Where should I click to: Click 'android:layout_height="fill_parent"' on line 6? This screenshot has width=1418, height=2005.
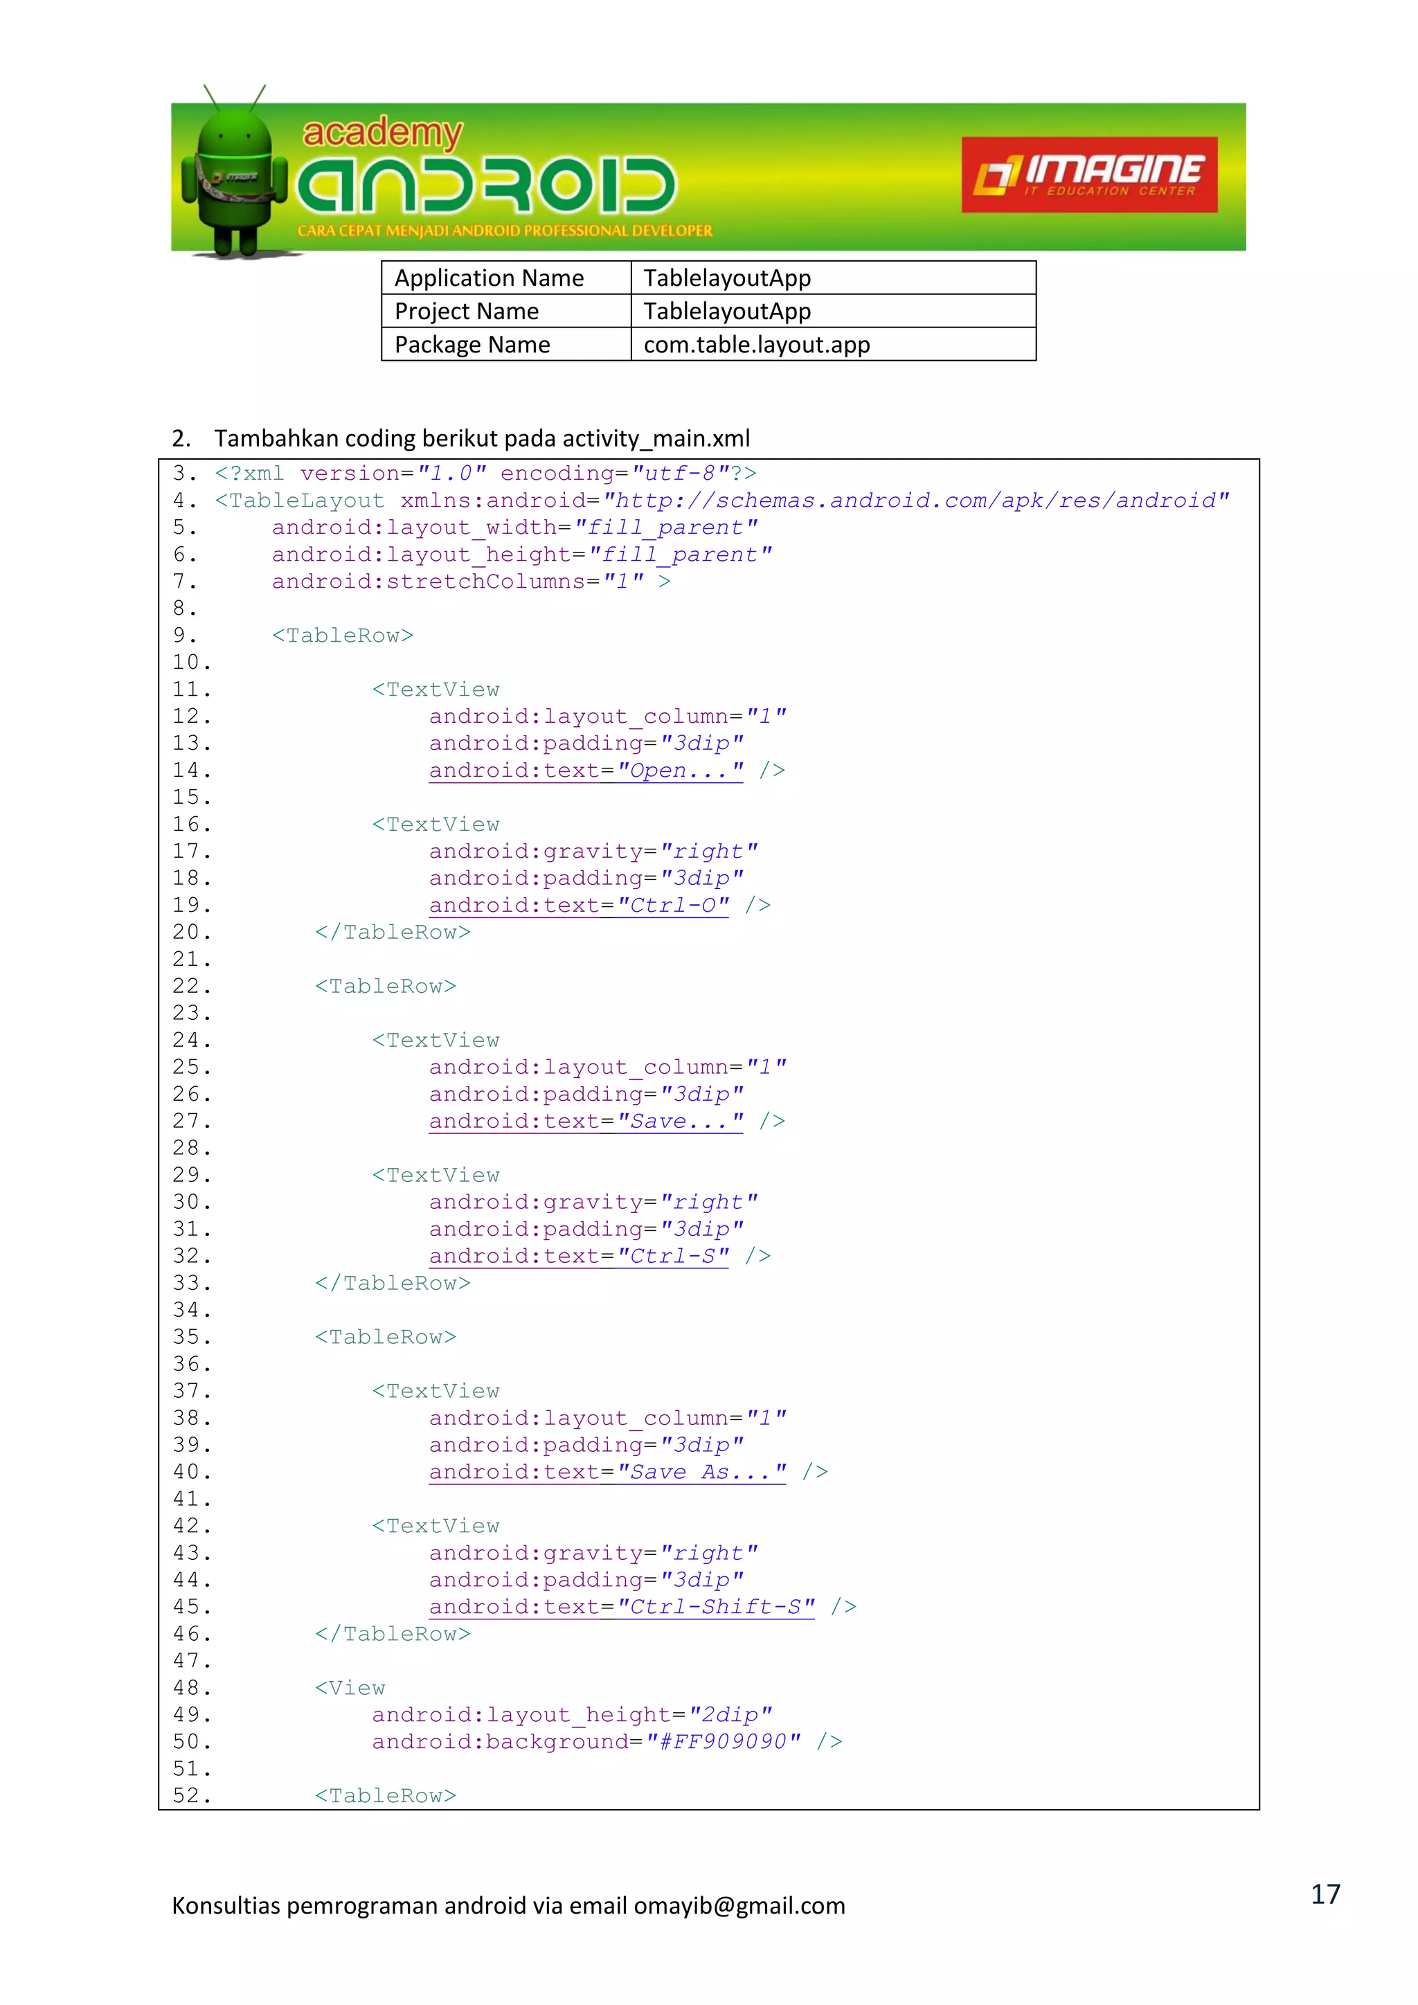point(522,555)
